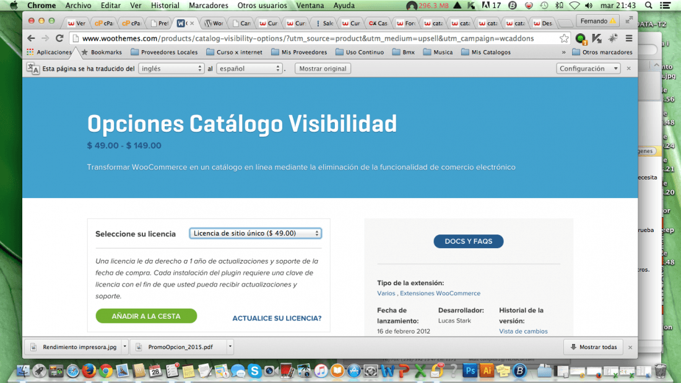681x383 pixels.
Task: Open the Trash in the Dock
Action: tap(660, 371)
